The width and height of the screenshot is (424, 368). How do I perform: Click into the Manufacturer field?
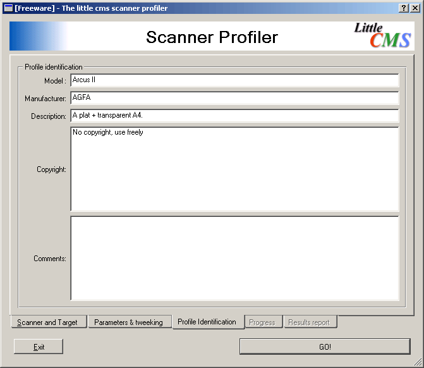[x=234, y=97]
